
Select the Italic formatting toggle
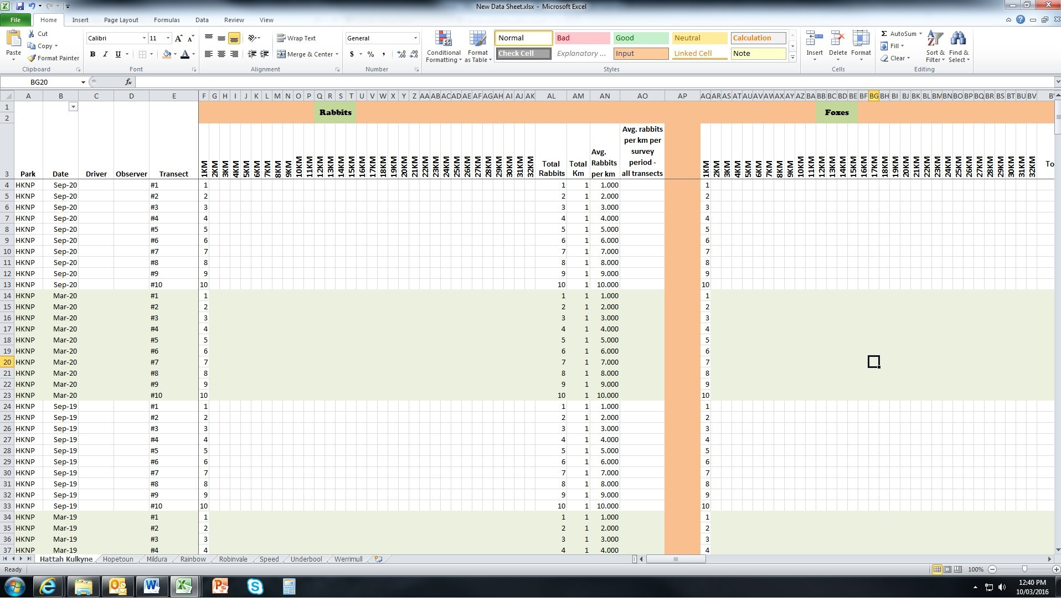tap(105, 54)
